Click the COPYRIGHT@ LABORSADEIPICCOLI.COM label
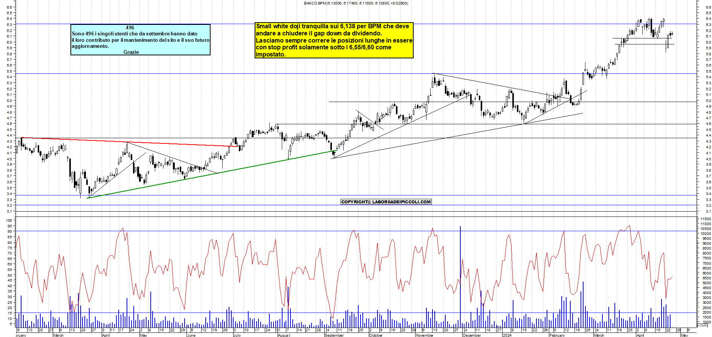This screenshot has width=712, height=337. click(386, 202)
